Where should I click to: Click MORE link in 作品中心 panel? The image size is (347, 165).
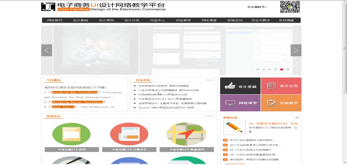[x=210, y=116]
